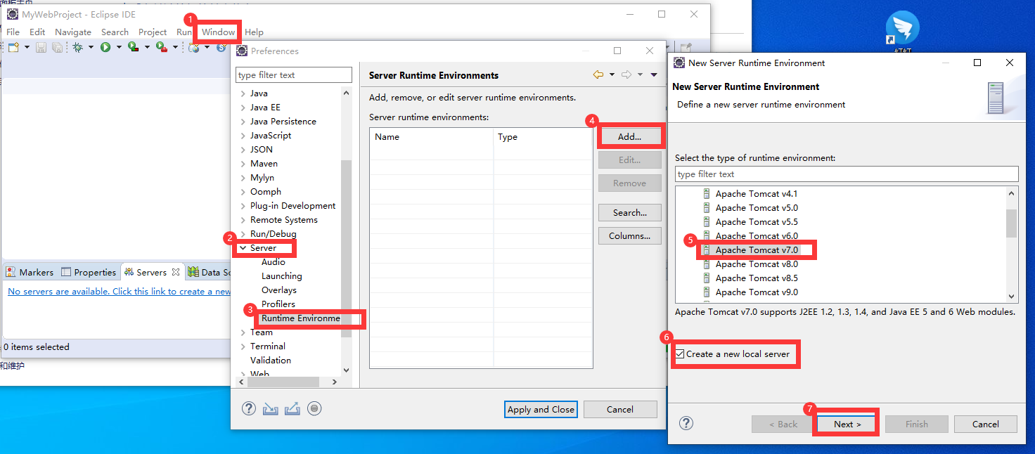
Task: Click the Add... button
Action: point(630,137)
